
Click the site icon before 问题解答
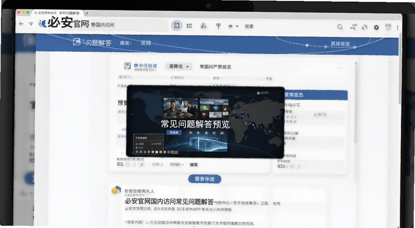point(77,42)
